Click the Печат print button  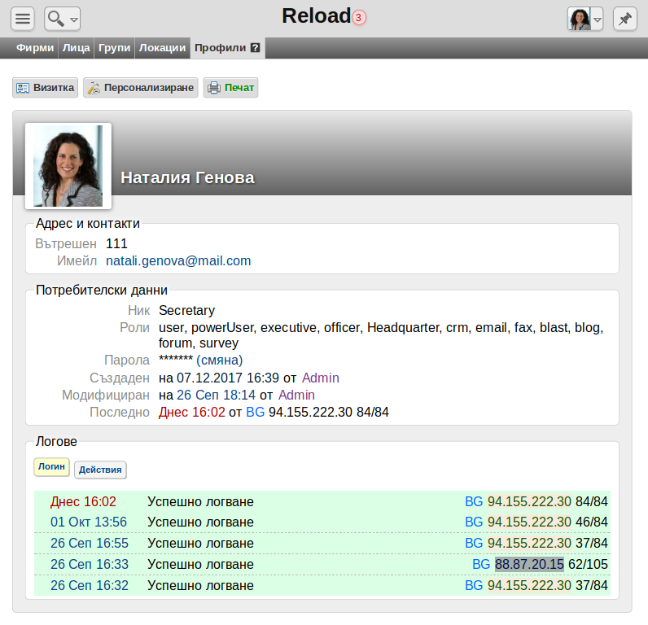click(x=230, y=88)
